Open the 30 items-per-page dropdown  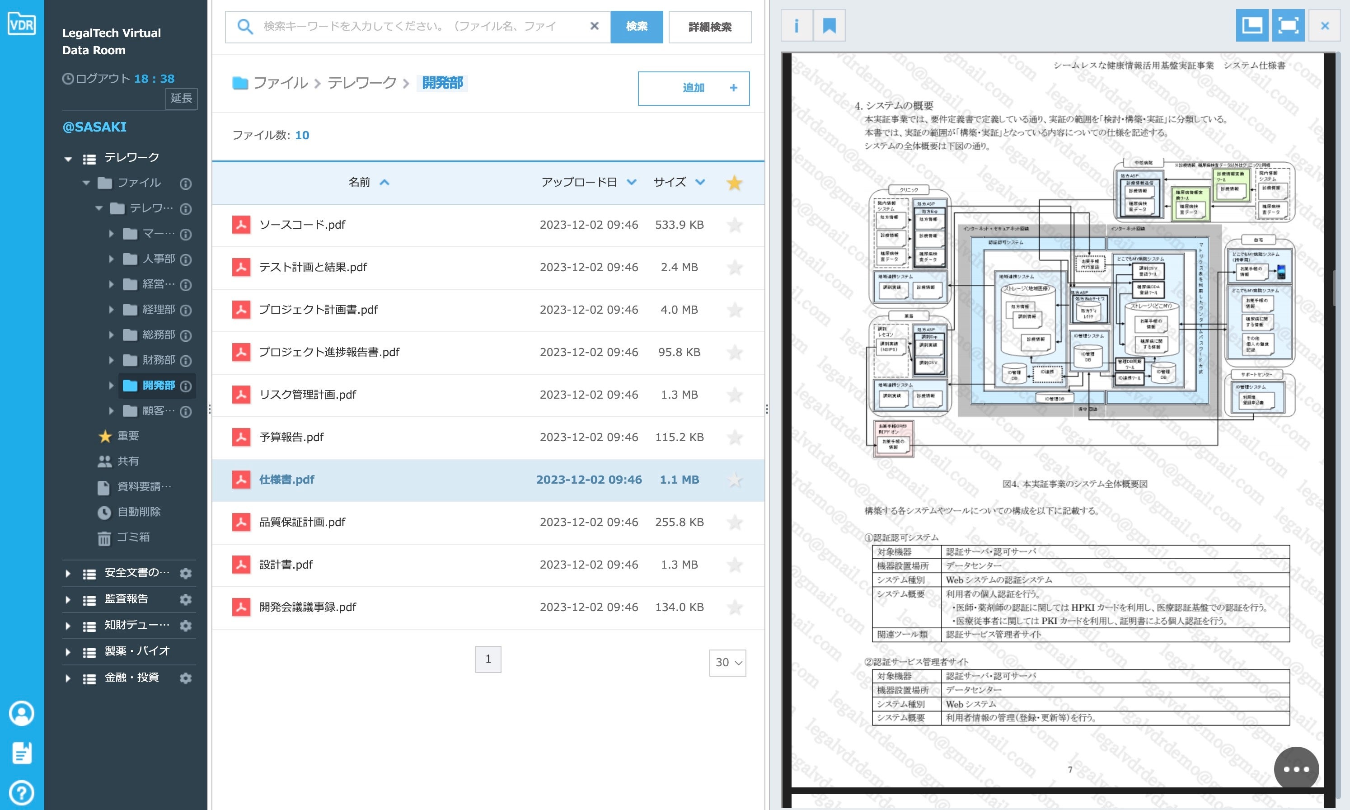coord(728,663)
